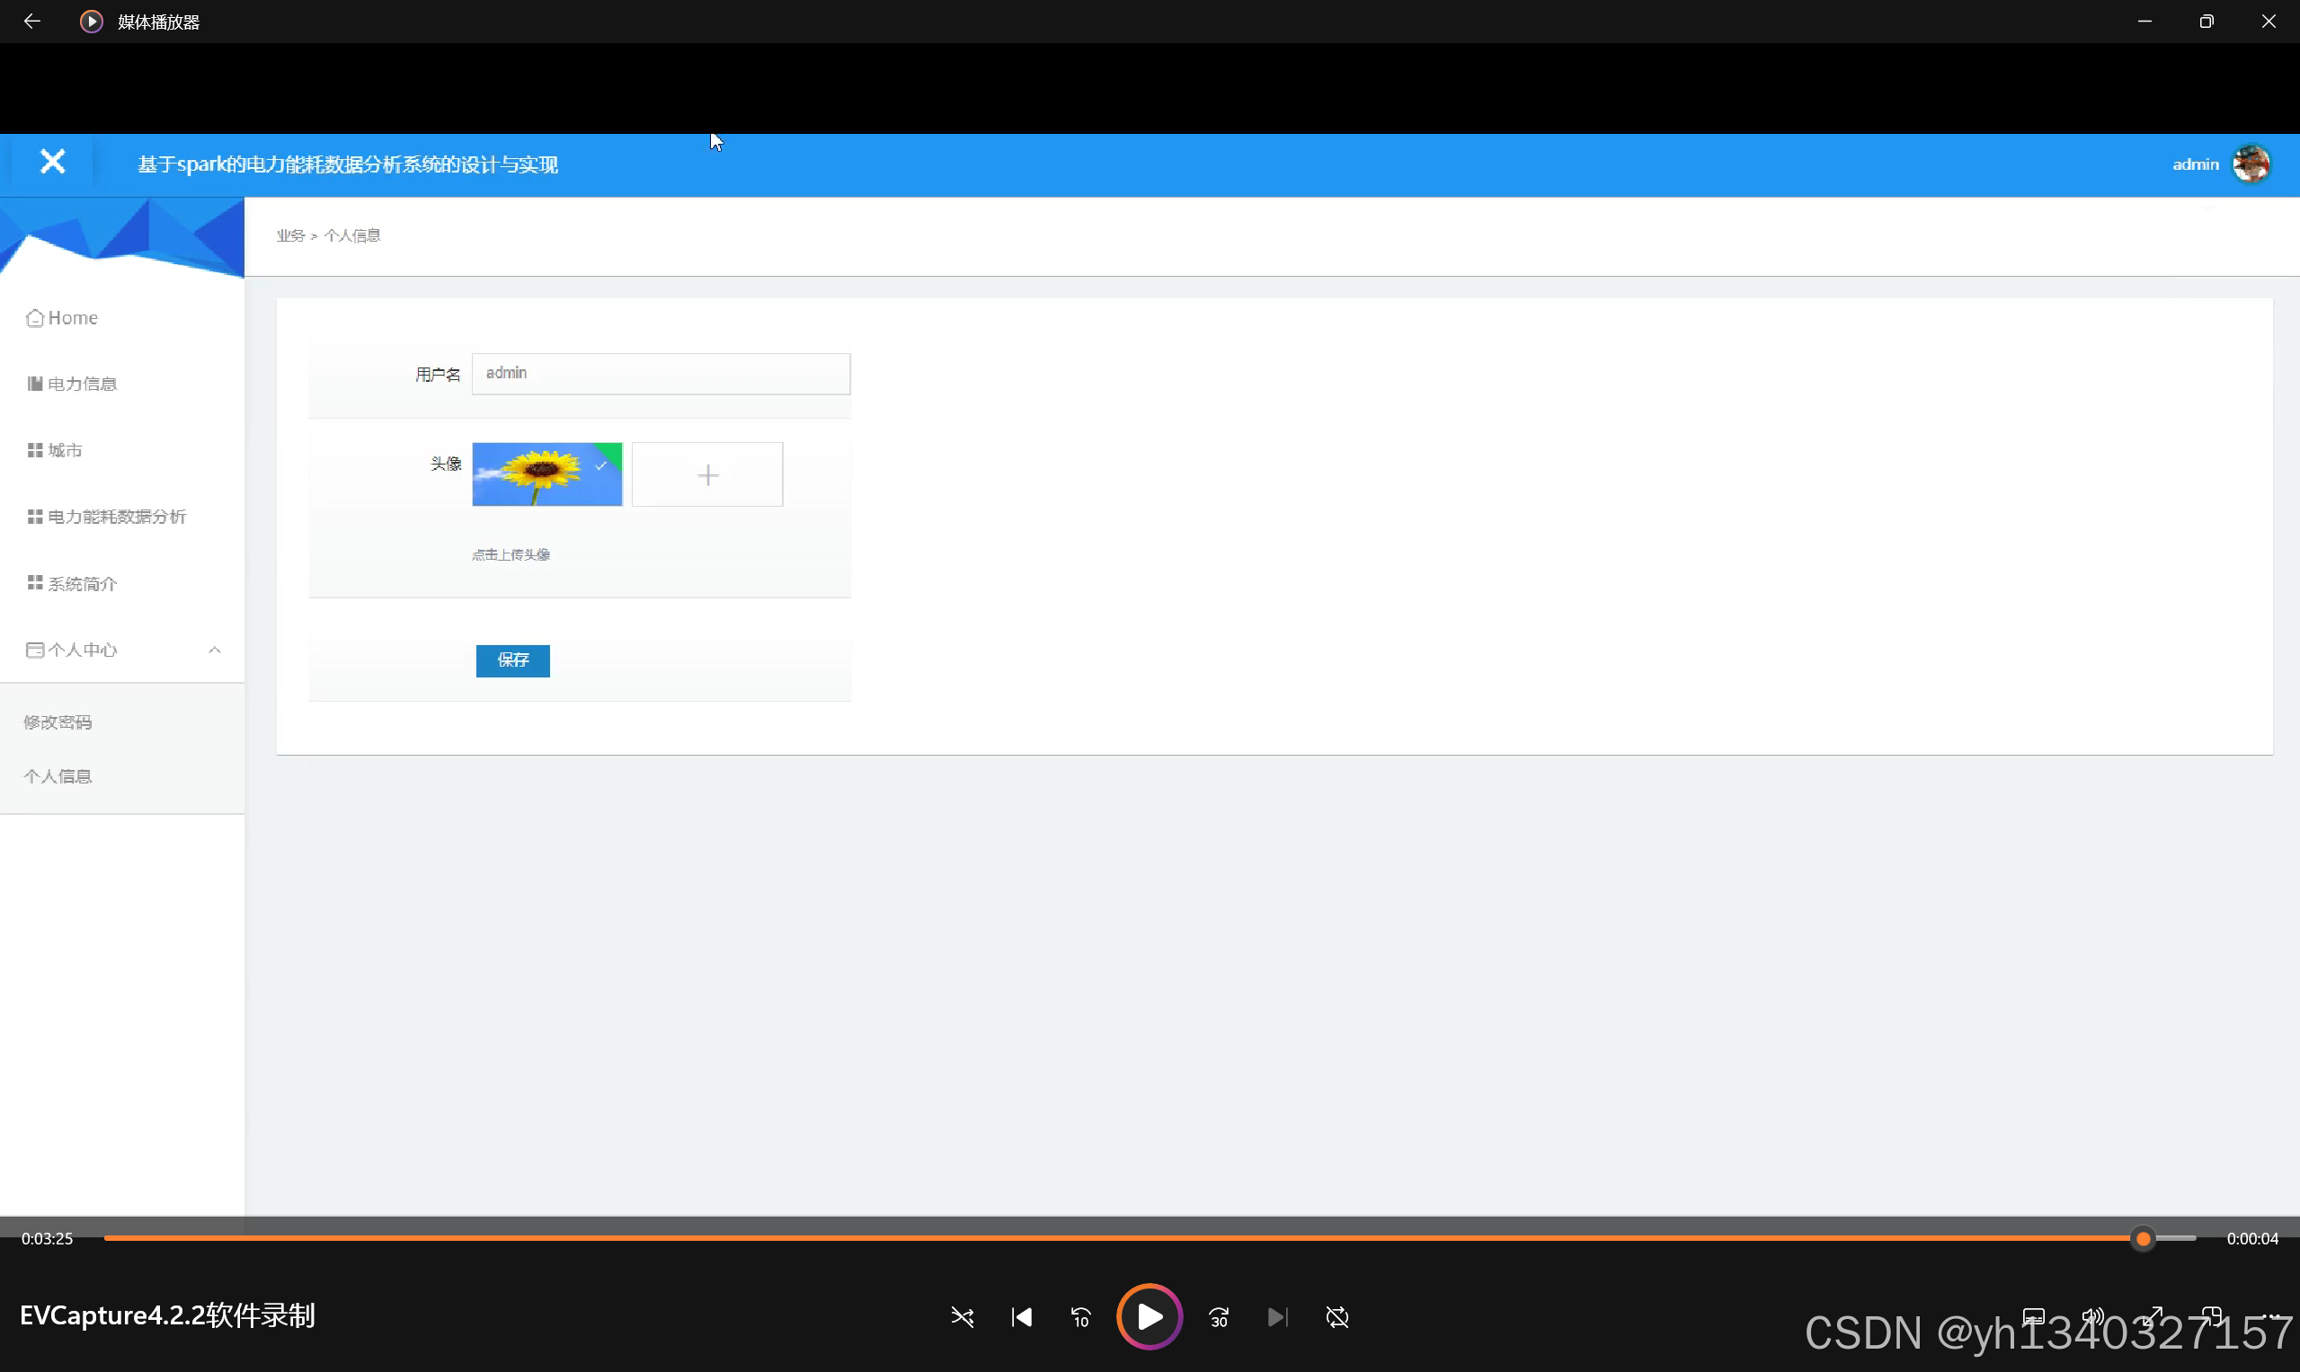Click the media player back arrow
2300x1372 pixels.
click(31, 22)
